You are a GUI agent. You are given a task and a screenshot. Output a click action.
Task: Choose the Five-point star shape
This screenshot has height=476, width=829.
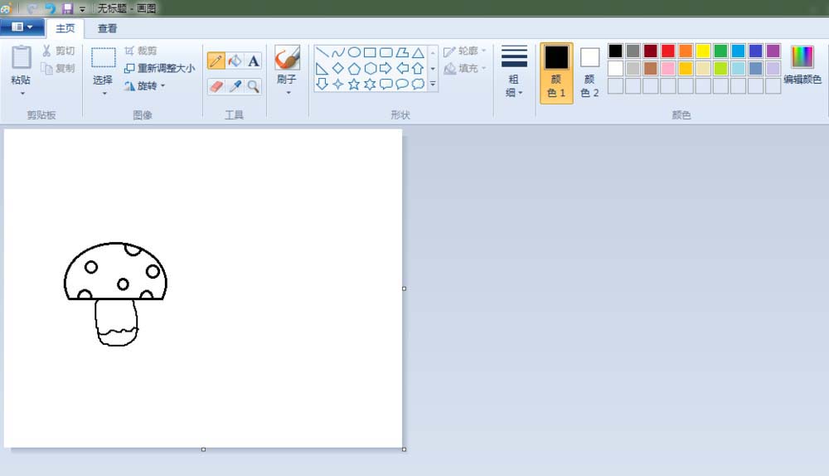(354, 84)
